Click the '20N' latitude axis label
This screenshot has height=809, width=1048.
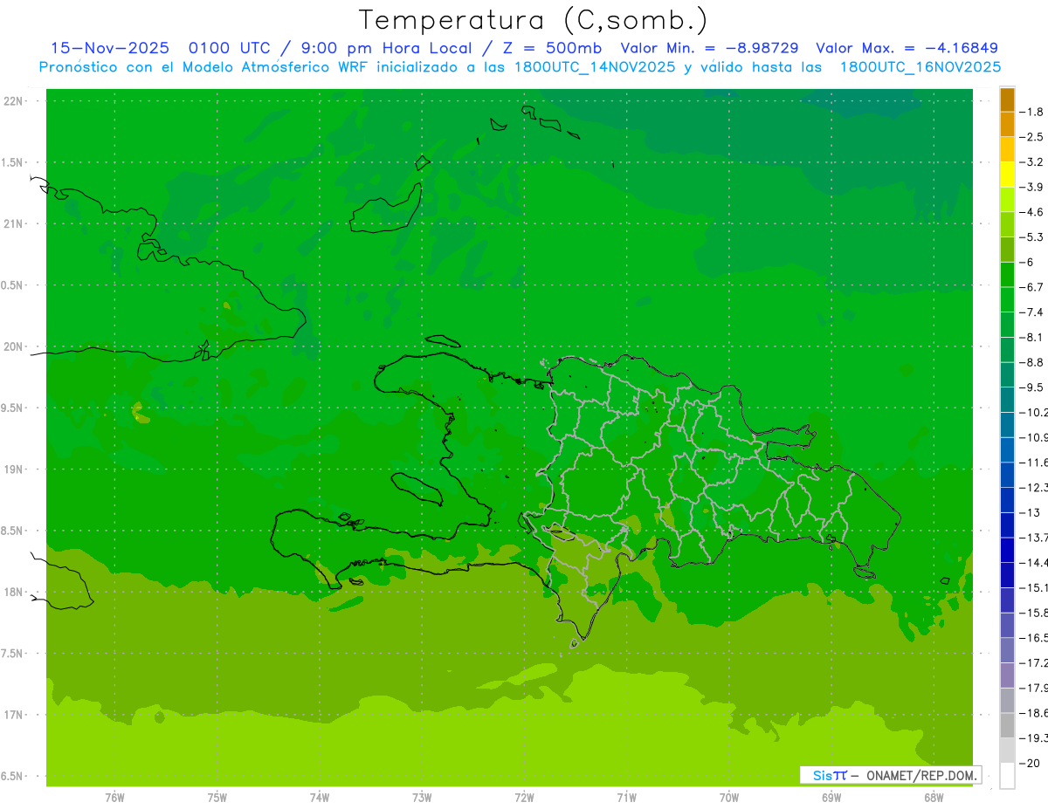click(12, 346)
